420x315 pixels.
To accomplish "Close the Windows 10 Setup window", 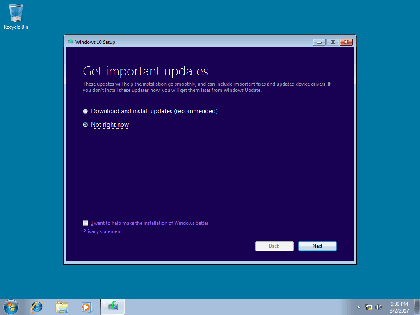I will pyautogui.click(x=346, y=42).
